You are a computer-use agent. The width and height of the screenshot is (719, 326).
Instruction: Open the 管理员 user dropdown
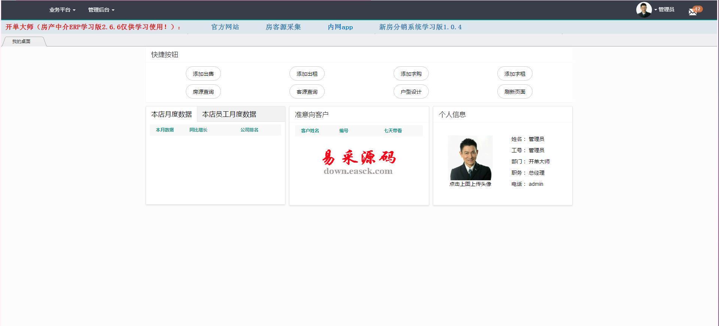(665, 10)
